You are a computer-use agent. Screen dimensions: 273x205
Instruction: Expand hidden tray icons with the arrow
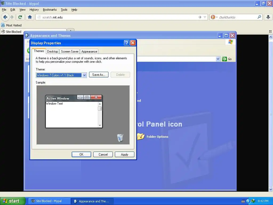pos(248,201)
